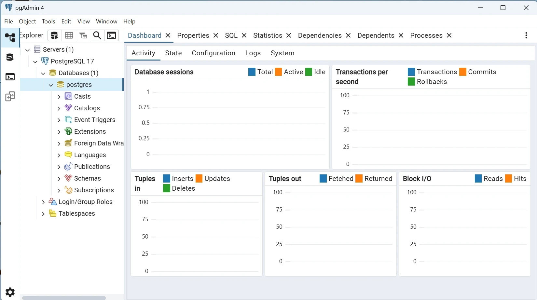
Task: Switch to the SQL tab
Action: (x=231, y=35)
